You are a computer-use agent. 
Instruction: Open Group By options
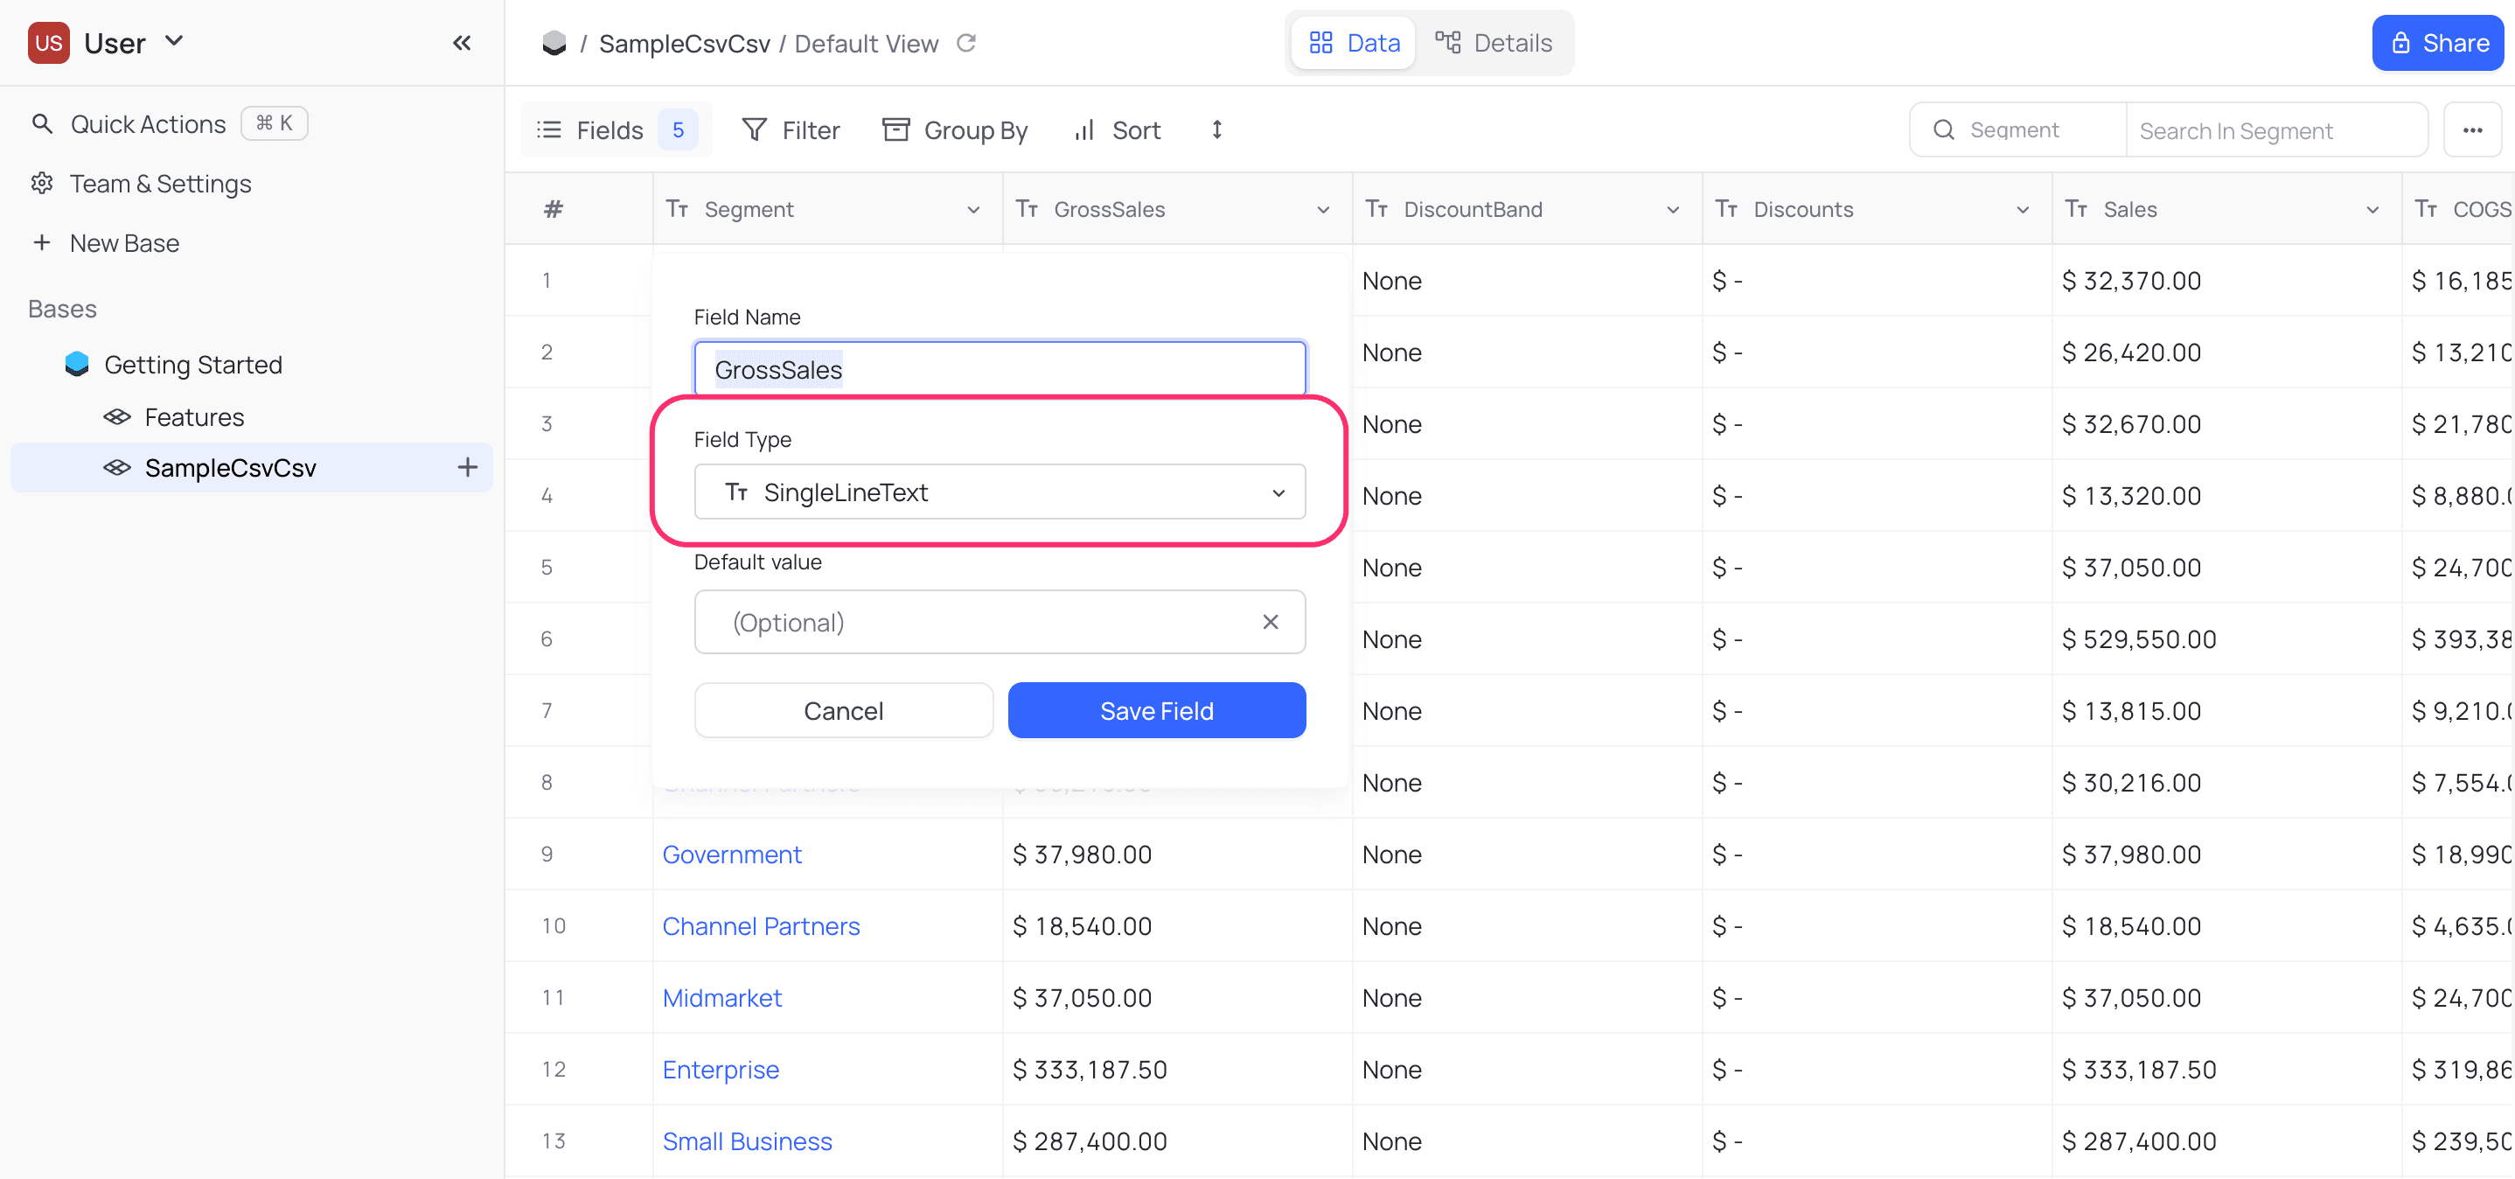955,130
